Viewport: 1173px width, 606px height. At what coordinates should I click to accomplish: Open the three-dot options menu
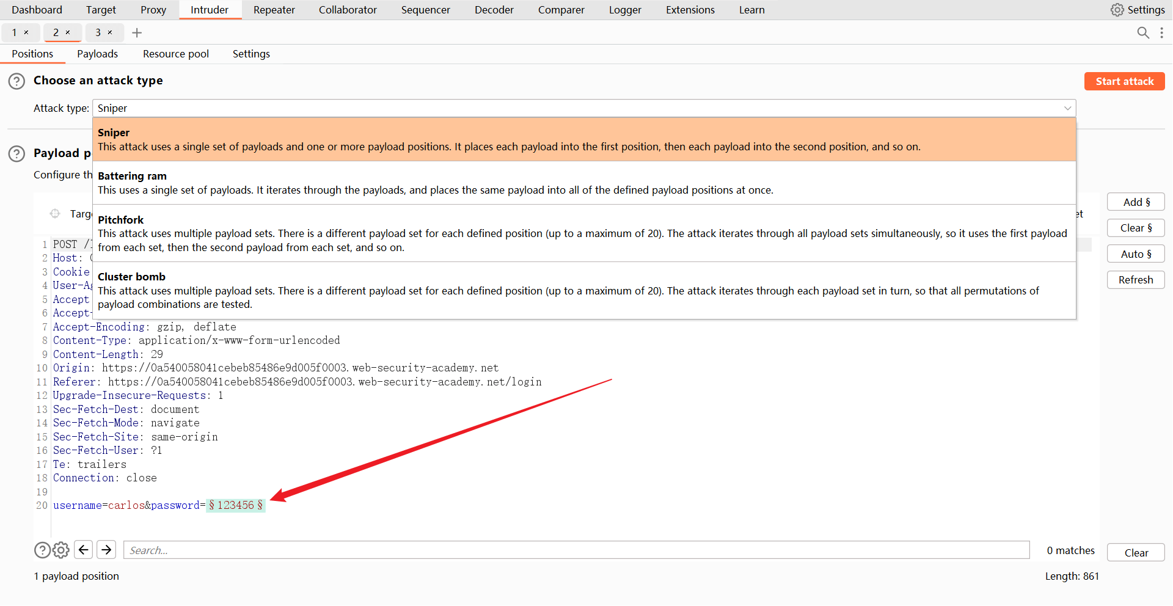click(1161, 32)
